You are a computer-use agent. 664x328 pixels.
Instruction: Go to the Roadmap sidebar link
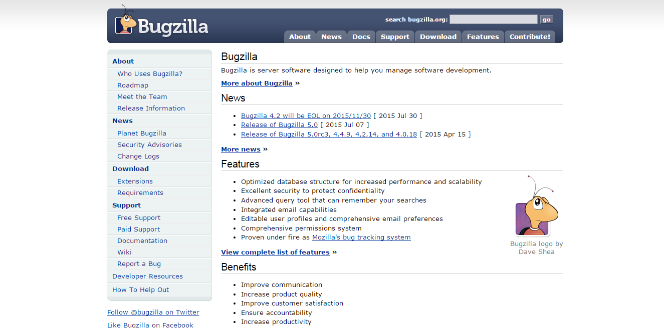pos(133,85)
